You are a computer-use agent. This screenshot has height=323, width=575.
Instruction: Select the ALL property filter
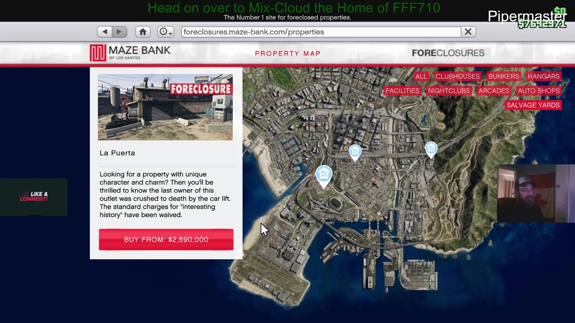tap(421, 76)
